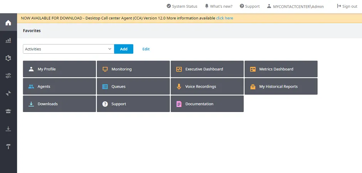
Task: Open the bar chart reports sidebar icon
Action: click(8, 40)
